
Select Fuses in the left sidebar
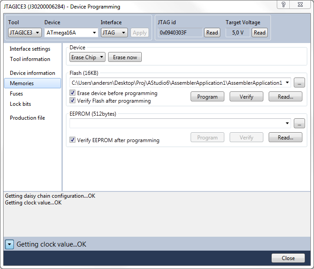(x=17, y=94)
